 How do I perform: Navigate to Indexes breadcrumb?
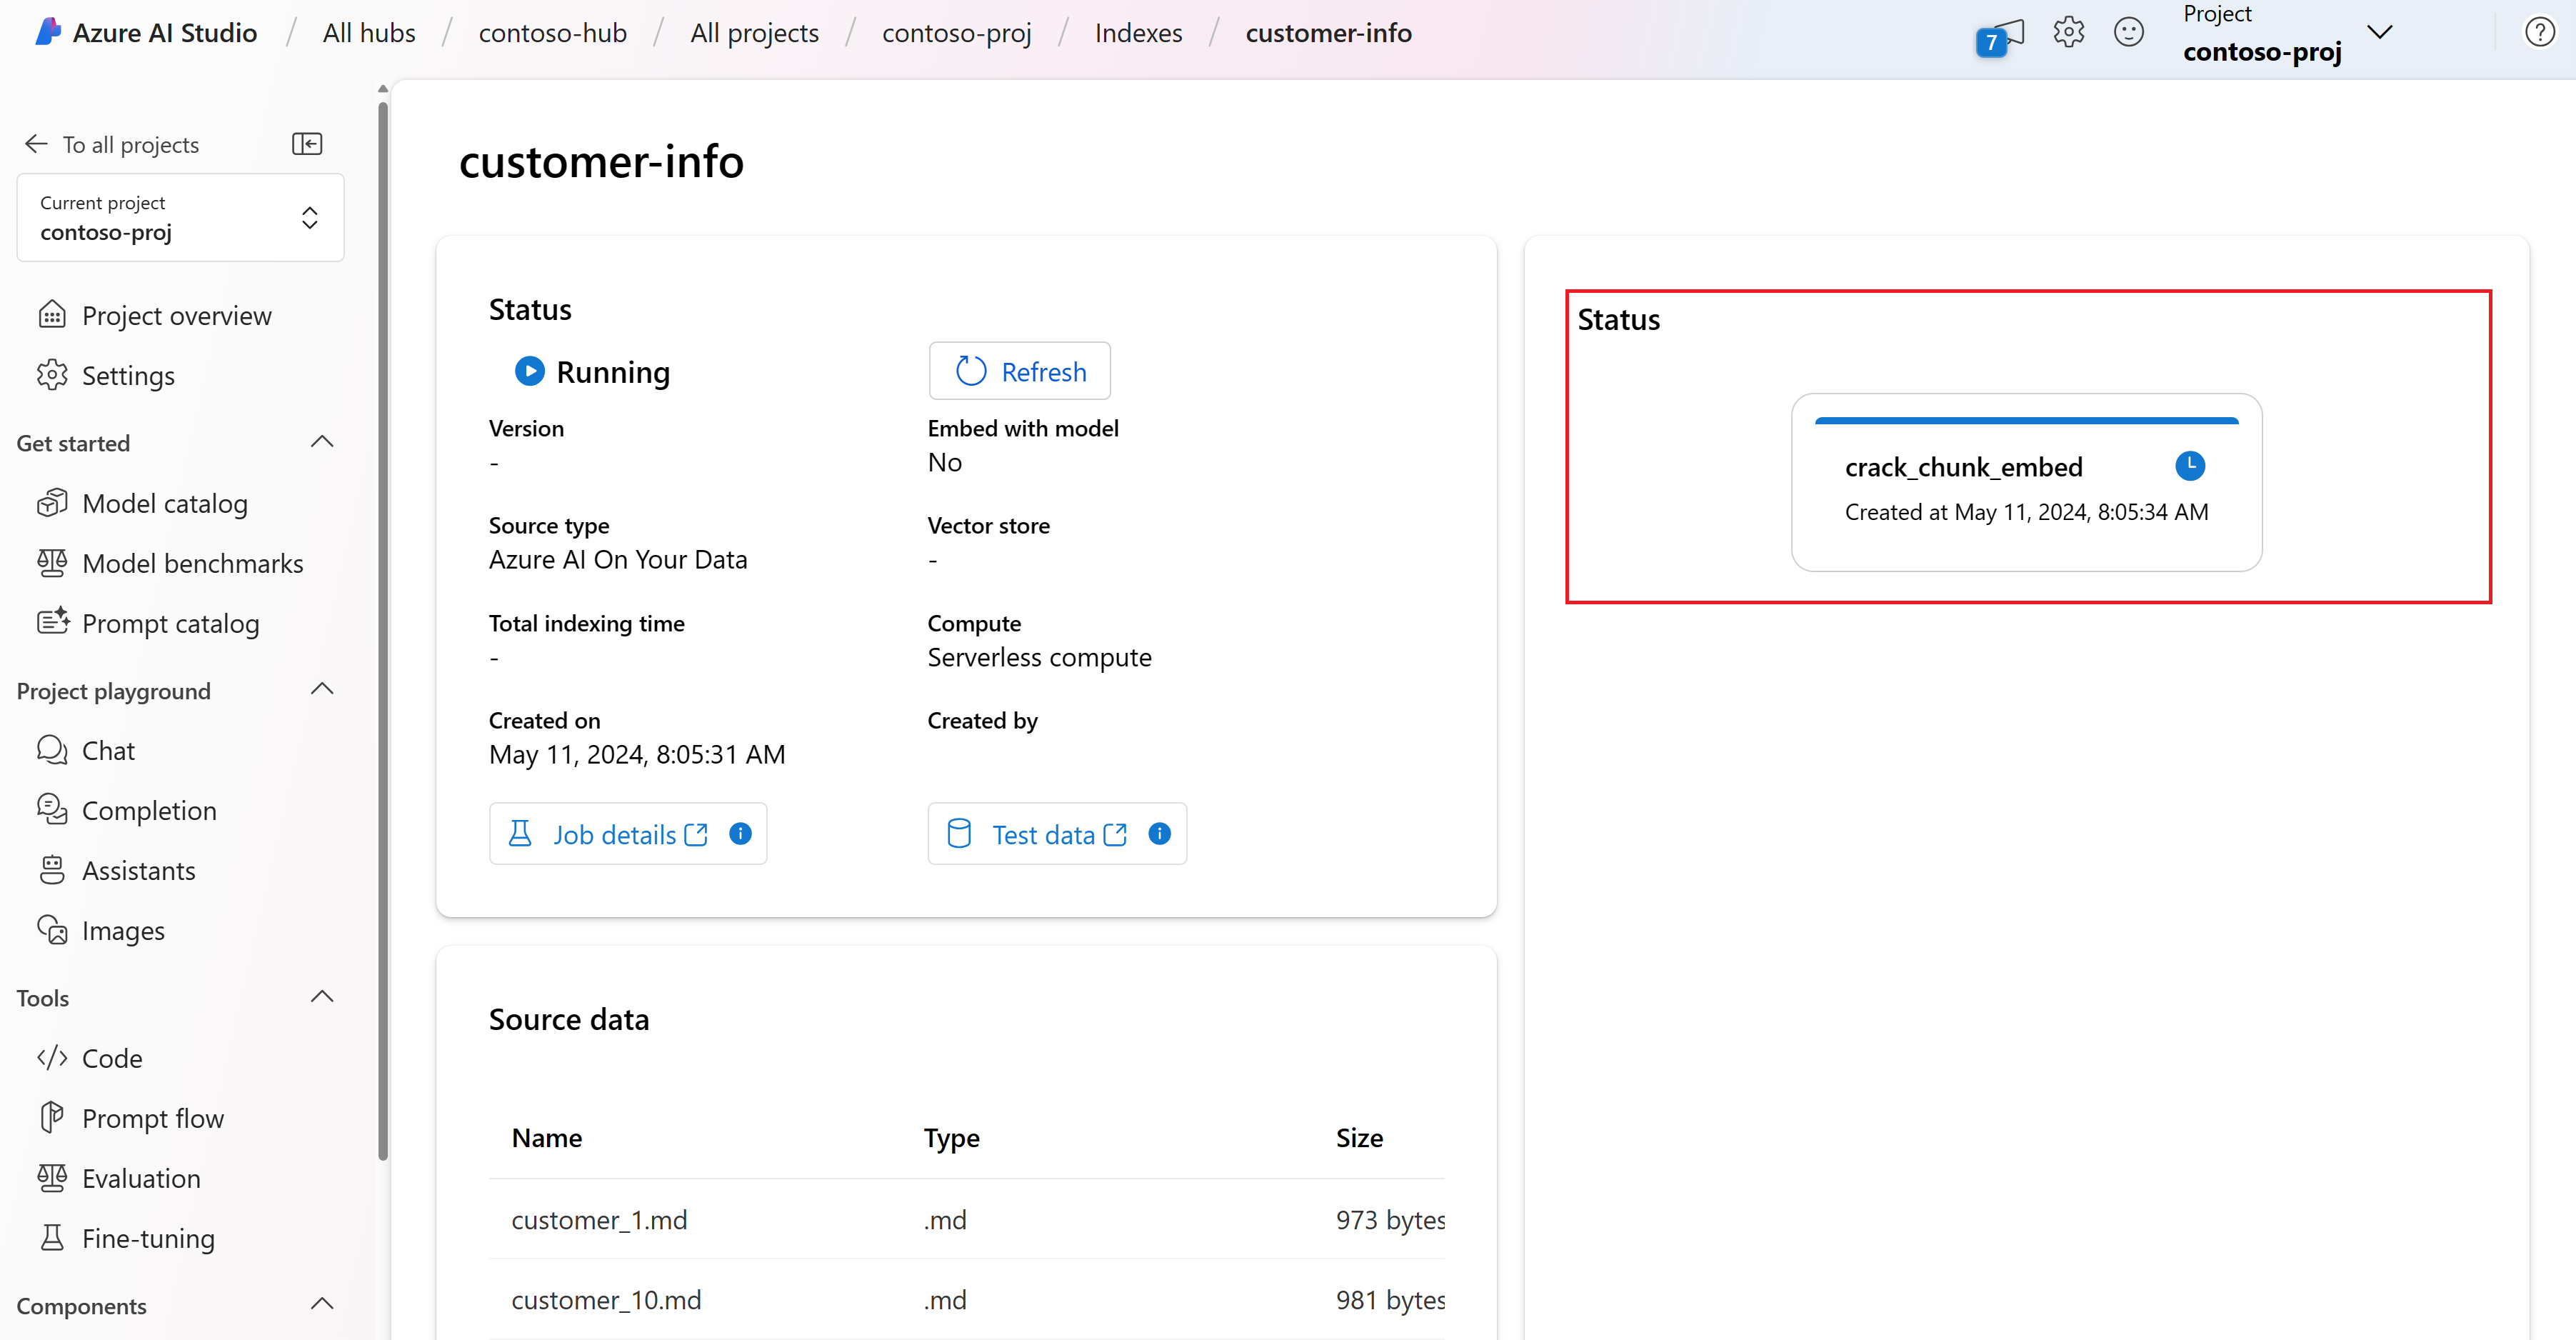(1138, 33)
